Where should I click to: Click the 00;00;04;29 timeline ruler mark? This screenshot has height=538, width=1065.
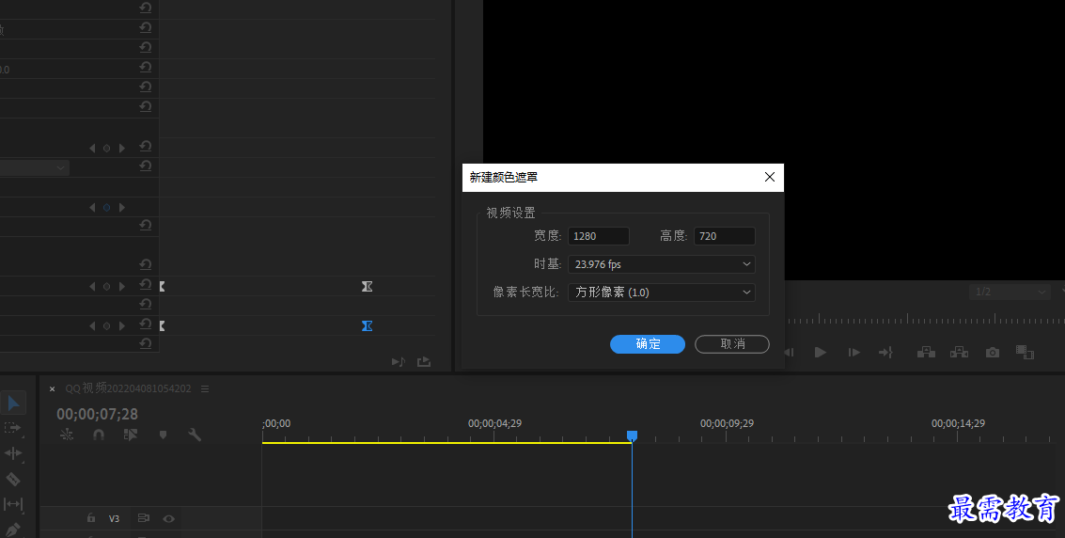tap(494, 423)
